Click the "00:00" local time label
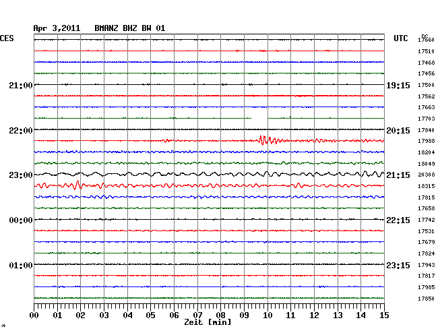This screenshot has height=333, width=438. pos(21,220)
